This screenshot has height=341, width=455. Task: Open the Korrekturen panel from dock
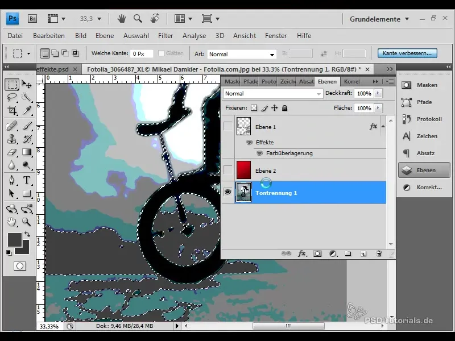[x=424, y=188]
